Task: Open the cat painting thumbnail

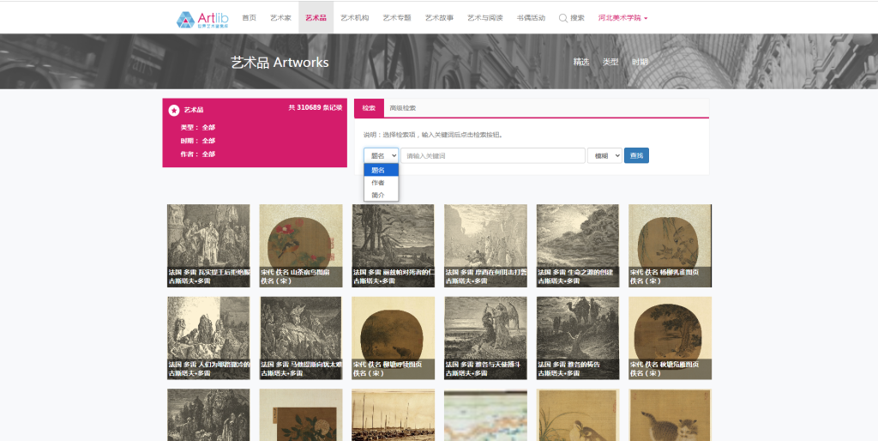Action: (x=671, y=414)
